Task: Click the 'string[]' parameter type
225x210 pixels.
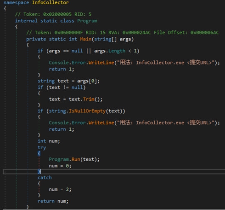Action: point(105,39)
